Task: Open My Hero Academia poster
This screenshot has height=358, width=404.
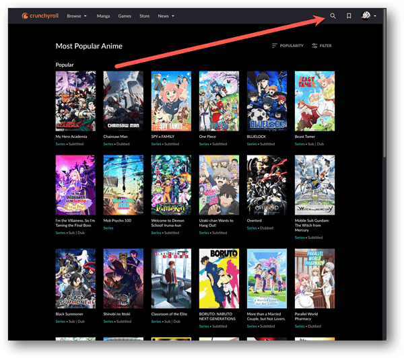Action: [75, 101]
